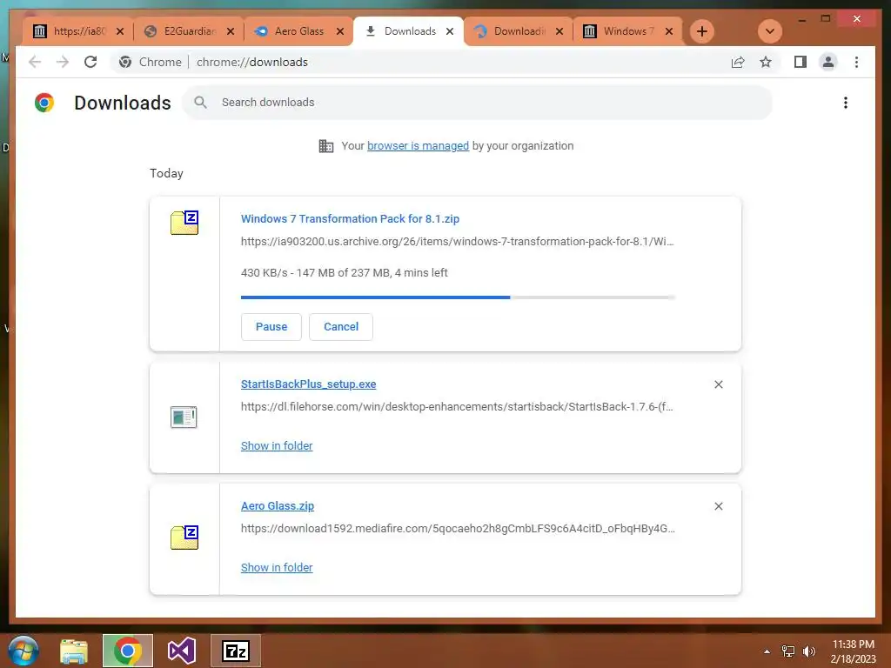891x668 pixels.
Task: Open the Aero Glass.zip file link
Action: point(278,506)
